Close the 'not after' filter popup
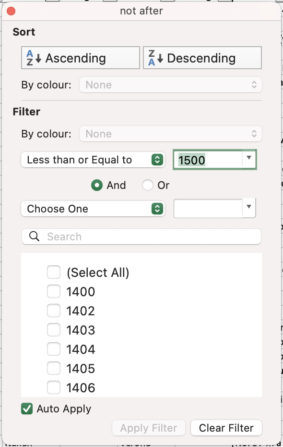 [x=11, y=11]
